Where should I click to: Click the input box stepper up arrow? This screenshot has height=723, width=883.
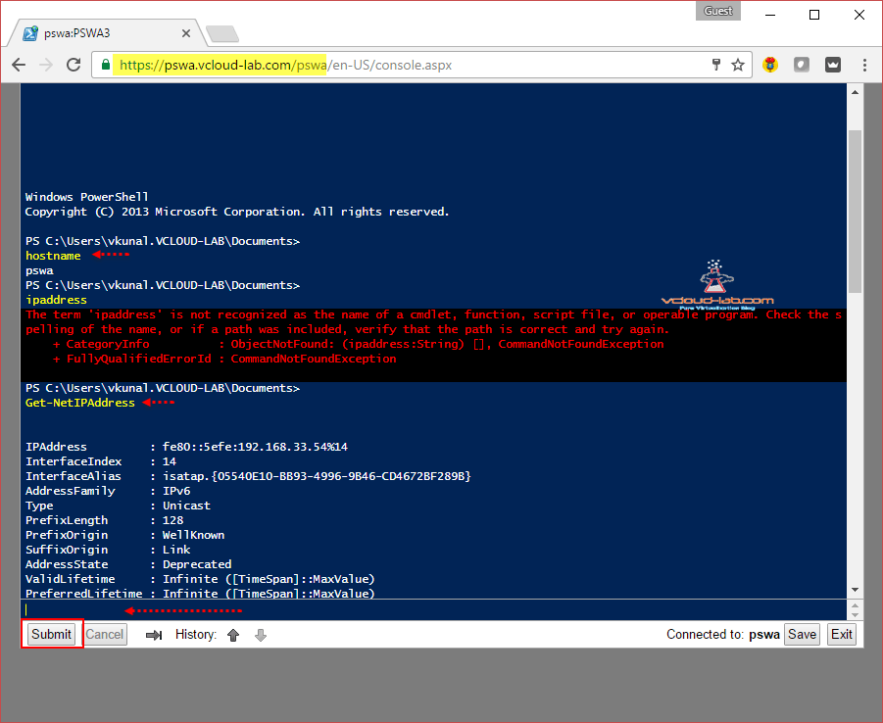tap(855, 605)
